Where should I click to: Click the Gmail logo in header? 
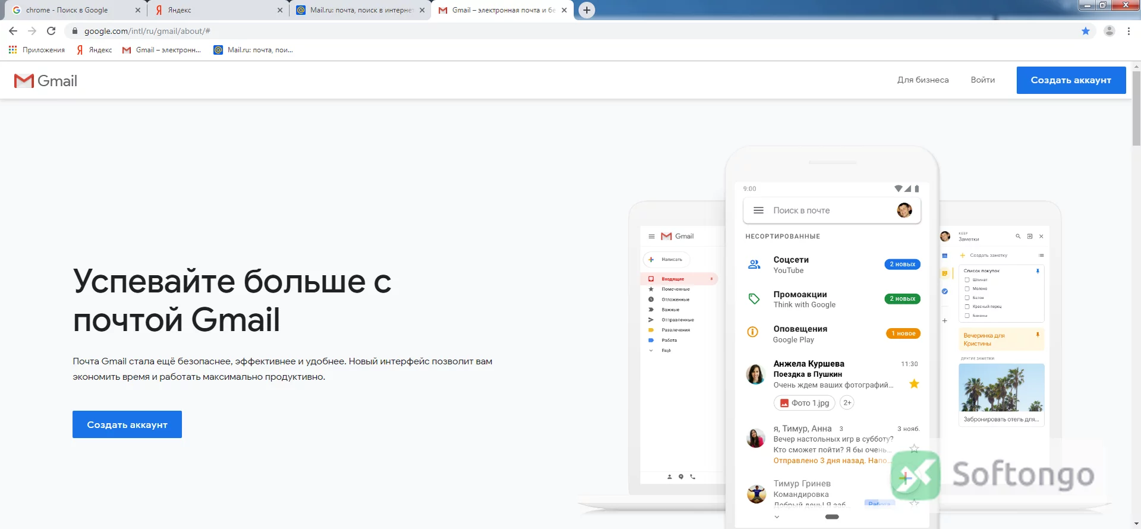pyautogui.click(x=46, y=81)
